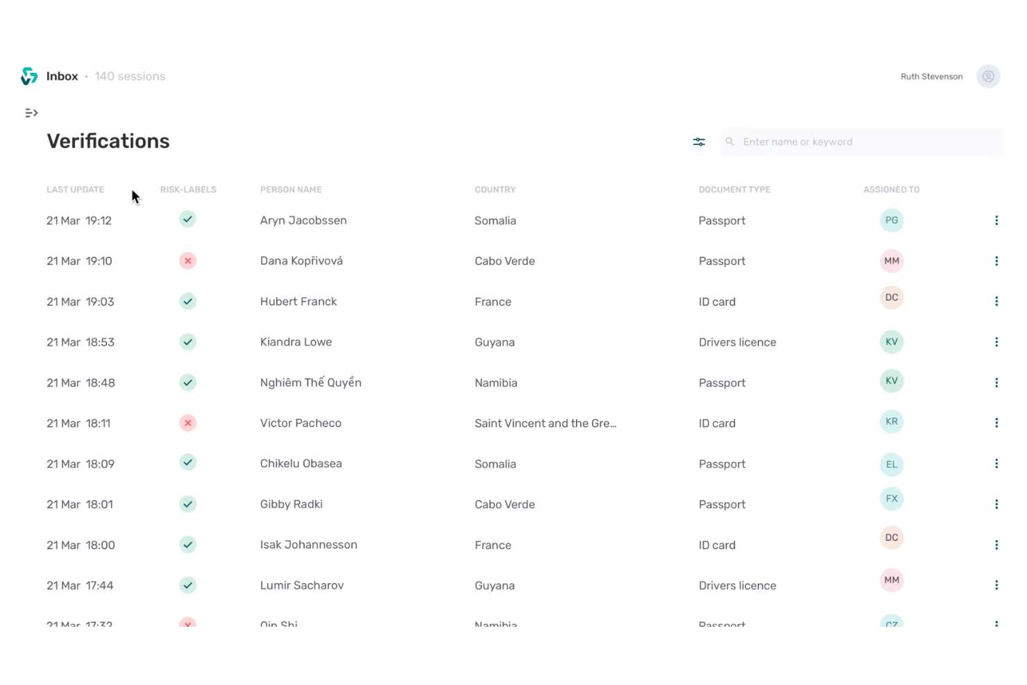This screenshot has height=685, width=1027.
Task: Click the green check for Isak Johannesson
Action: [187, 545]
